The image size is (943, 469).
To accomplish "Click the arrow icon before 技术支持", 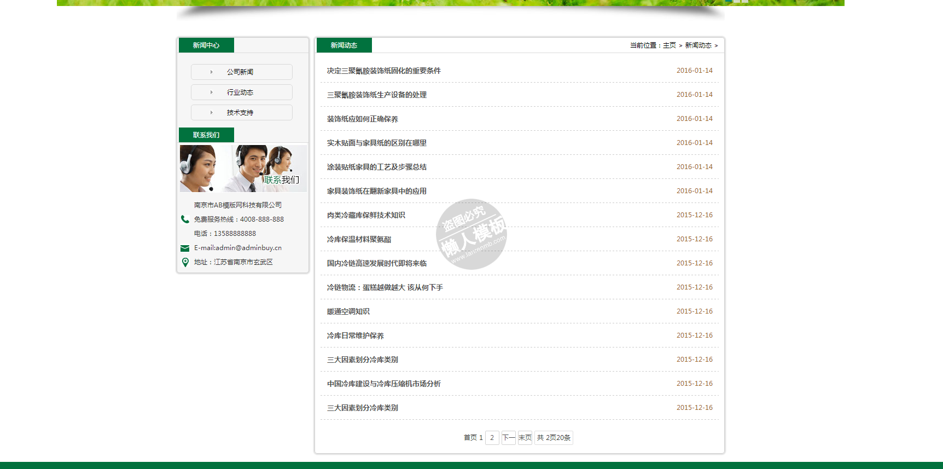I will pos(212,113).
